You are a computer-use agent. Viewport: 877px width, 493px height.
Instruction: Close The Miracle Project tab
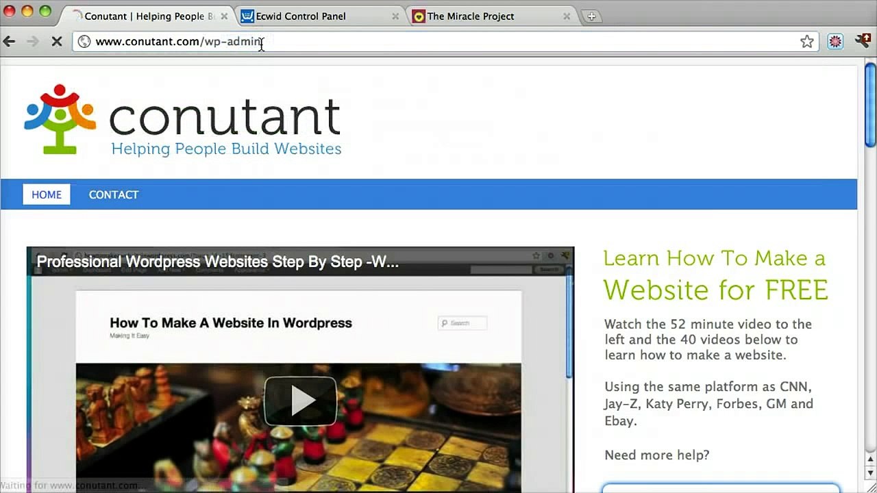(567, 16)
